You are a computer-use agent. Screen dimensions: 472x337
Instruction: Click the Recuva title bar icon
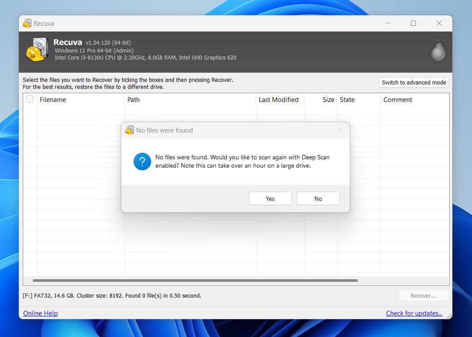pos(27,23)
